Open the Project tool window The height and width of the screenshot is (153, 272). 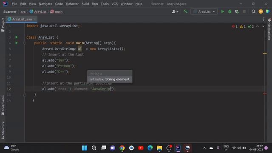(x=3, y=25)
